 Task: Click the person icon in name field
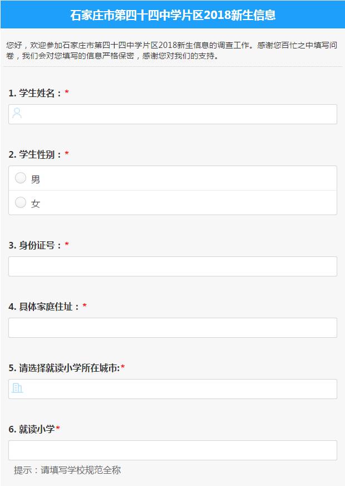click(x=17, y=114)
